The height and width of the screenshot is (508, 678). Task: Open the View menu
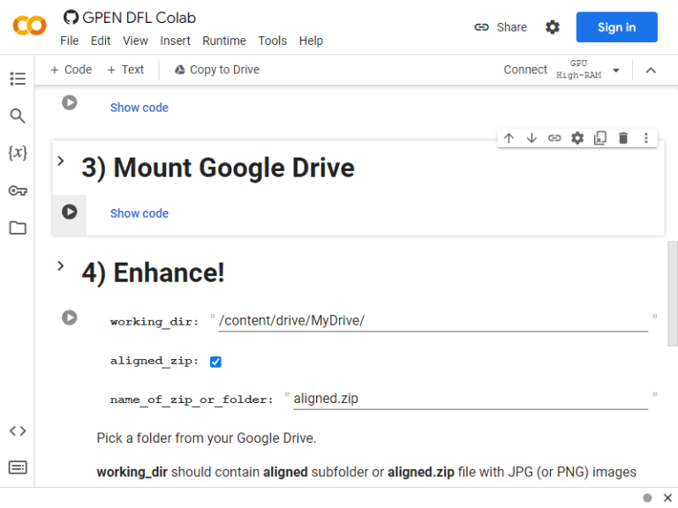(135, 41)
